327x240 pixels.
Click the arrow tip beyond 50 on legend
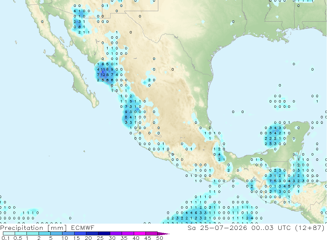click(x=163, y=233)
